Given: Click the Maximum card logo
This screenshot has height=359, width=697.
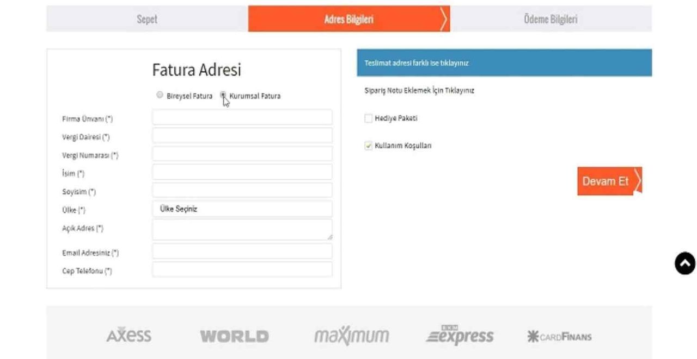Looking at the screenshot, I should click(352, 336).
